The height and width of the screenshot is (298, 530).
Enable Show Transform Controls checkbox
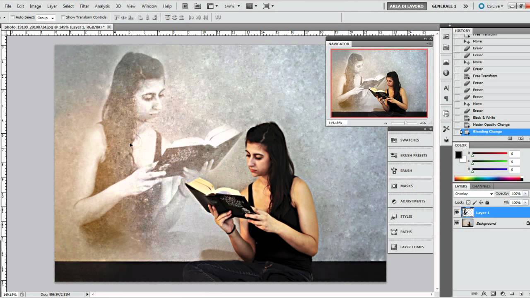(x=63, y=17)
